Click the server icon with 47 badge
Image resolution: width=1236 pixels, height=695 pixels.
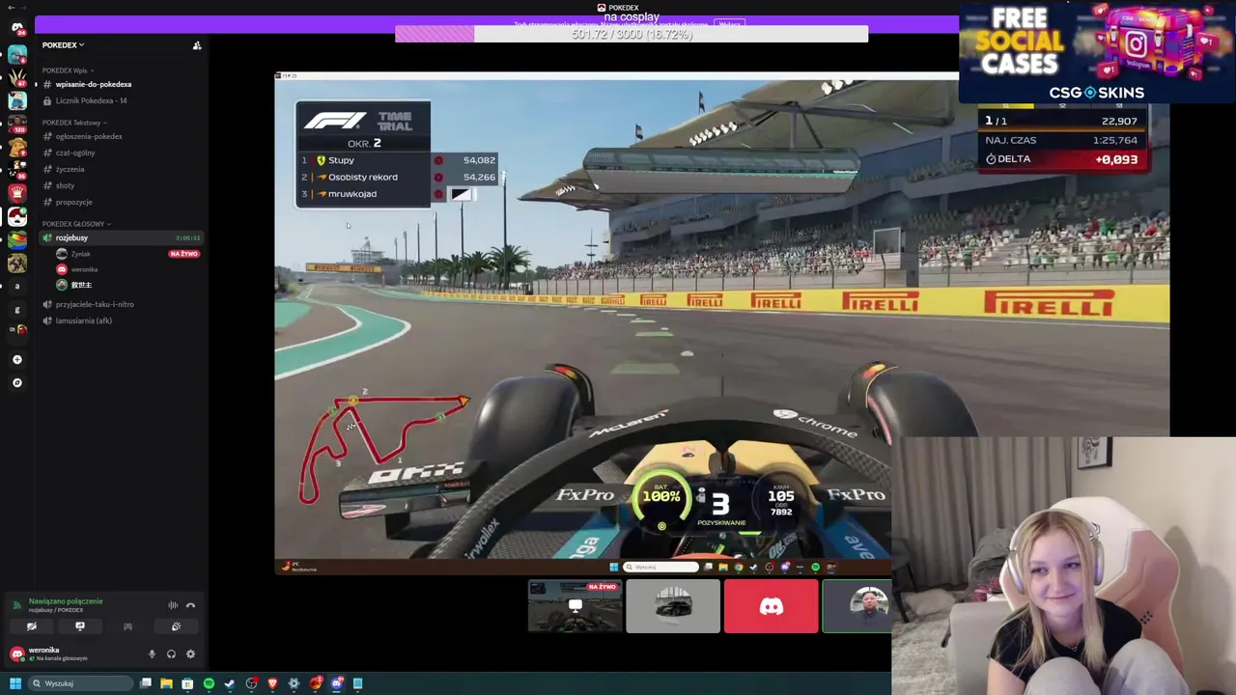click(x=17, y=76)
